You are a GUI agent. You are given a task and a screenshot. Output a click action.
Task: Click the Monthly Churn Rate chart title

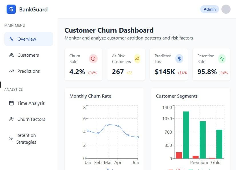[x=90, y=96]
